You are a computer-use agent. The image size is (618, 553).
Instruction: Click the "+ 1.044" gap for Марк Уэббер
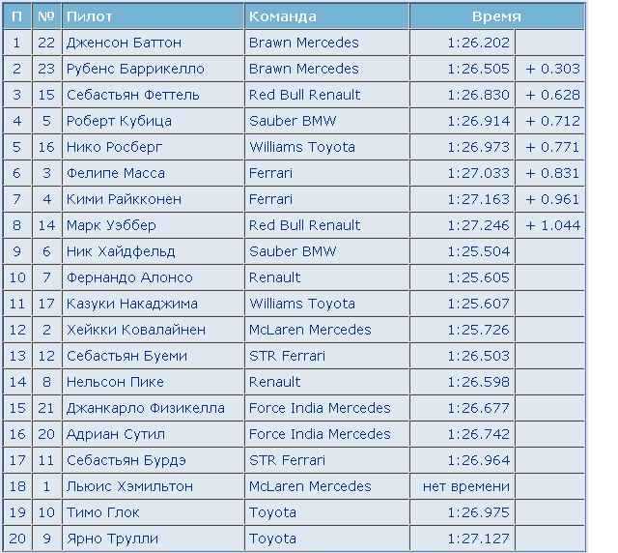point(552,225)
